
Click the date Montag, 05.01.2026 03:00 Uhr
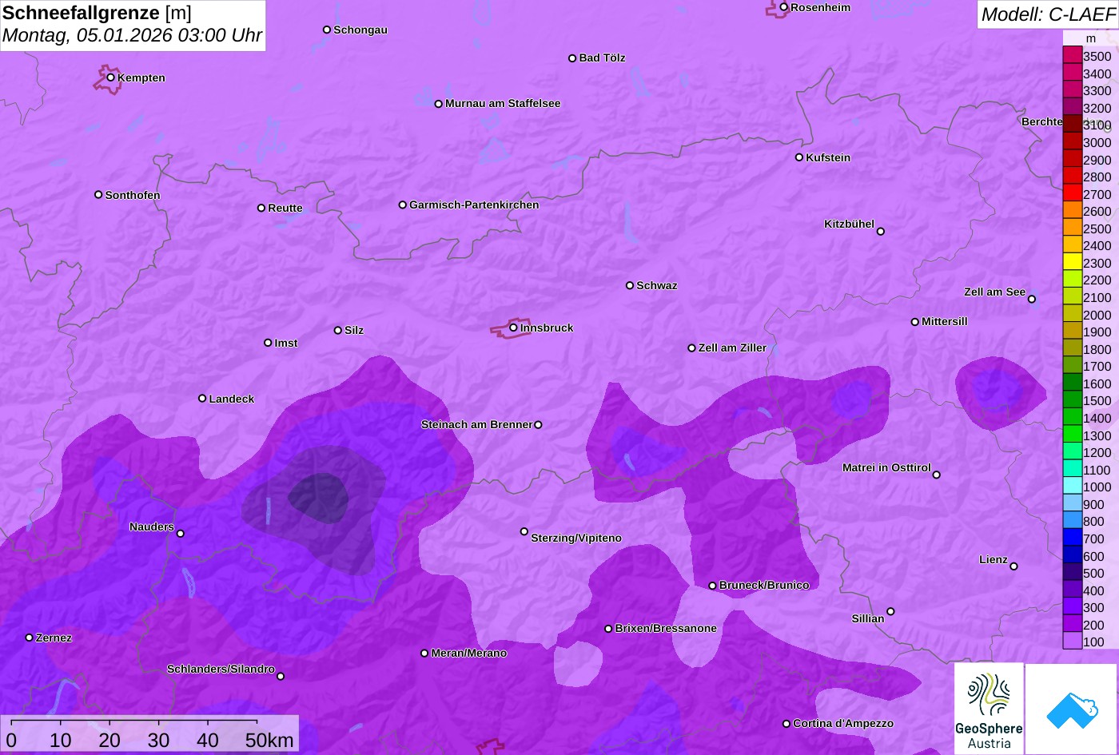133,36
